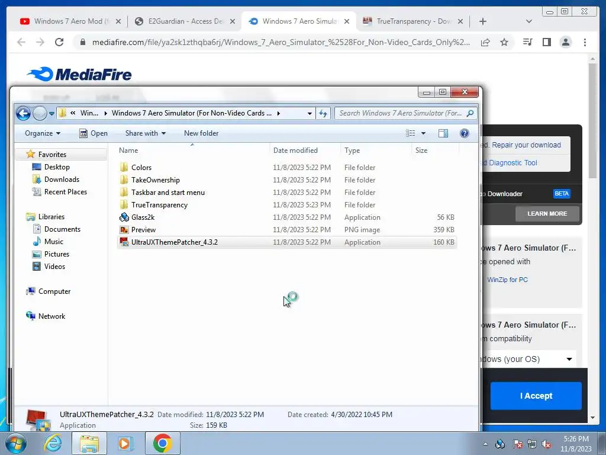Click Open in Explorer toolbar
Viewport: 606px width, 455px height.
pyautogui.click(x=94, y=133)
